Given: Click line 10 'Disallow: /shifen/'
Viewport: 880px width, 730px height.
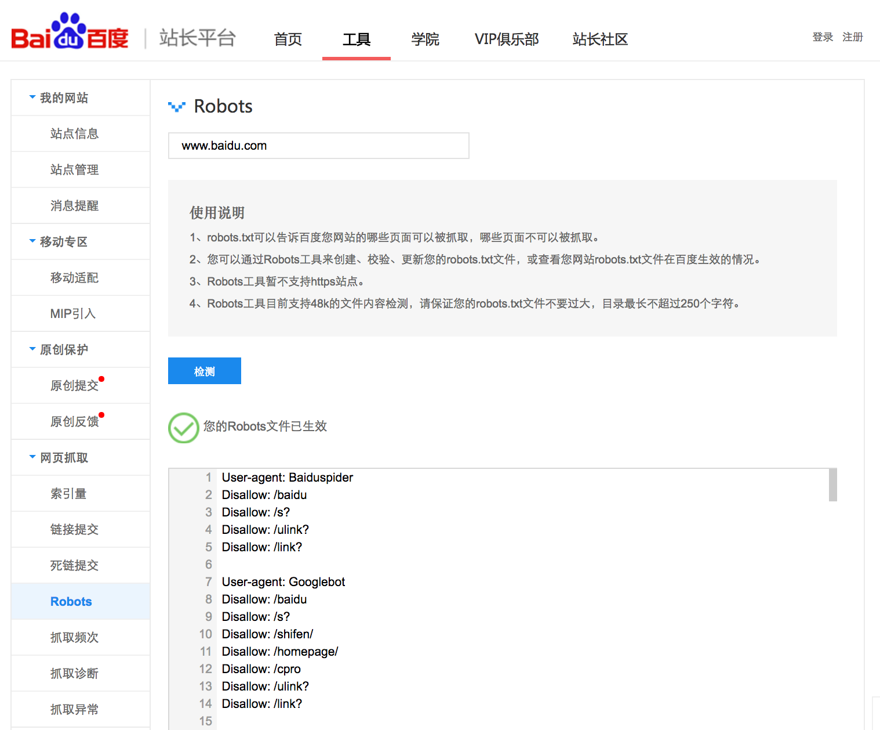Looking at the screenshot, I should point(268,634).
